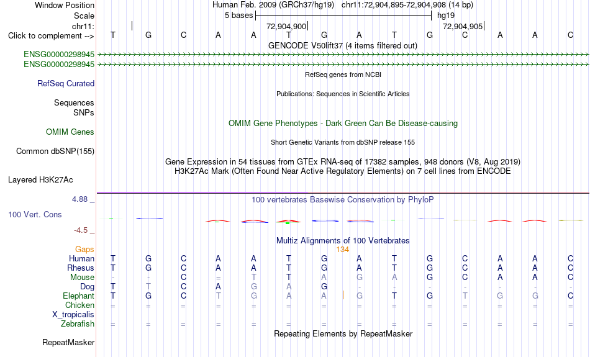This screenshot has width=590, height=357.
Task: Click the 72,904,905 ruler position
Action: [x=463, y=26]
